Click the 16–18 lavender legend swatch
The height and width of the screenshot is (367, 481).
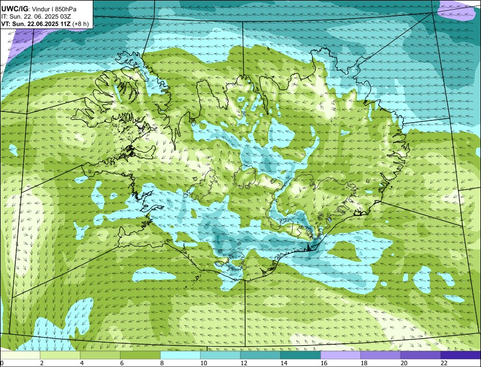pyautogui.click(x=341, y=355)
